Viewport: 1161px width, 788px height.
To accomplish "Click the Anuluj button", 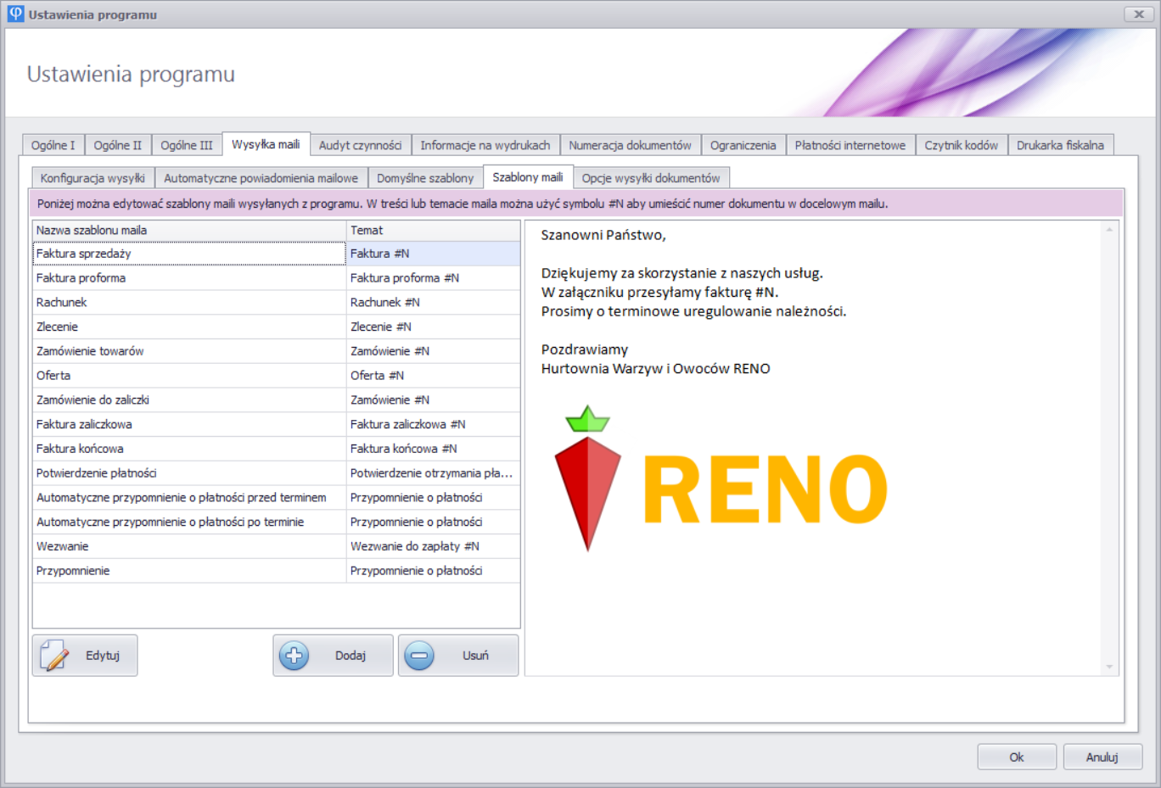I will click(1102, 757).
